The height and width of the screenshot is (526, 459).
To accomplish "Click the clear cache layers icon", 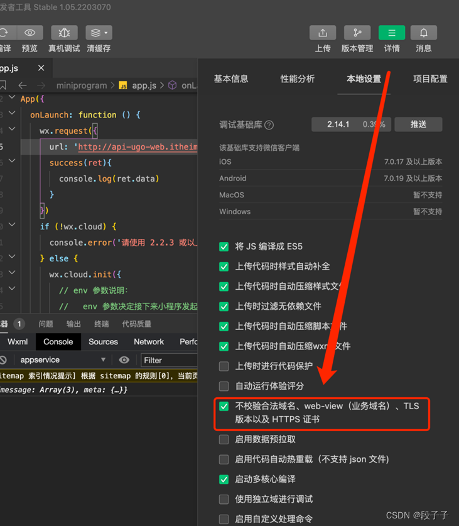I will pos(95,33).
